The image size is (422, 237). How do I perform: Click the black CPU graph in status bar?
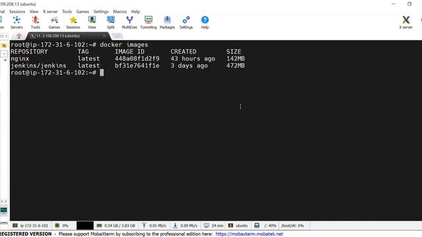tap(85, 225)
